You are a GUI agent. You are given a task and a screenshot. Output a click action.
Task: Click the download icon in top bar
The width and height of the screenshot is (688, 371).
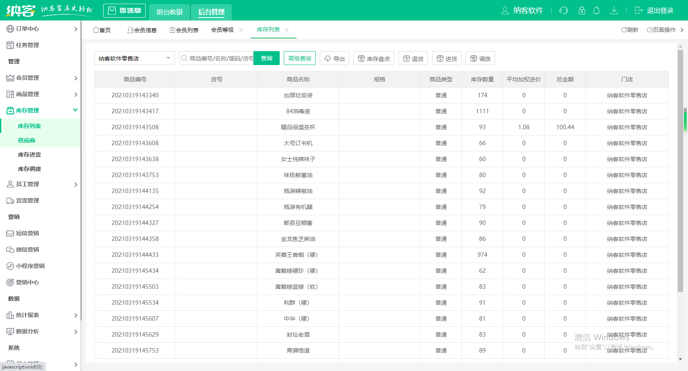[x=613, y=11]
